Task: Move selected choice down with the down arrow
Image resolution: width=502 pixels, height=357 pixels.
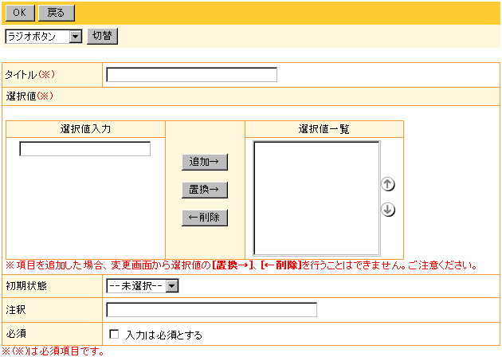Action: 389,210
